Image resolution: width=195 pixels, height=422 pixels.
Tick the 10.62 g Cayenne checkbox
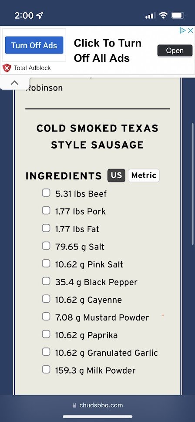(46, 299)
